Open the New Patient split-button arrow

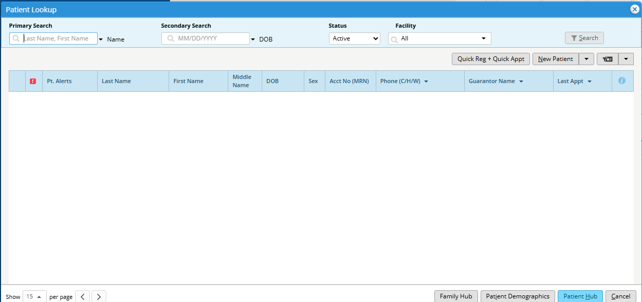586,59
